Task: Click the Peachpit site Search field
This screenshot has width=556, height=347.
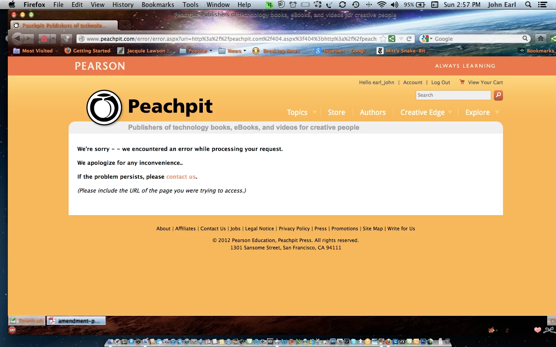Action: pyautogui.click(x=453, y=95)
